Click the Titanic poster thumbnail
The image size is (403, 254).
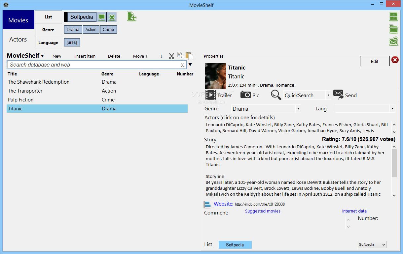click(x=215, y=76)
